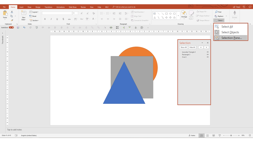Click the Format Painter brush icon
The width and height of the screenshot is (253, 142).
click(x=12, y=20)
